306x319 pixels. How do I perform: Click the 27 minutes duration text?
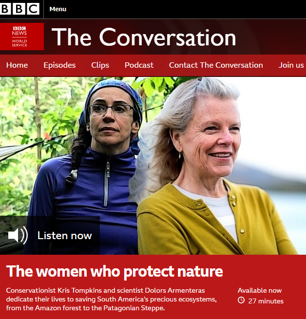pos(266,301)
